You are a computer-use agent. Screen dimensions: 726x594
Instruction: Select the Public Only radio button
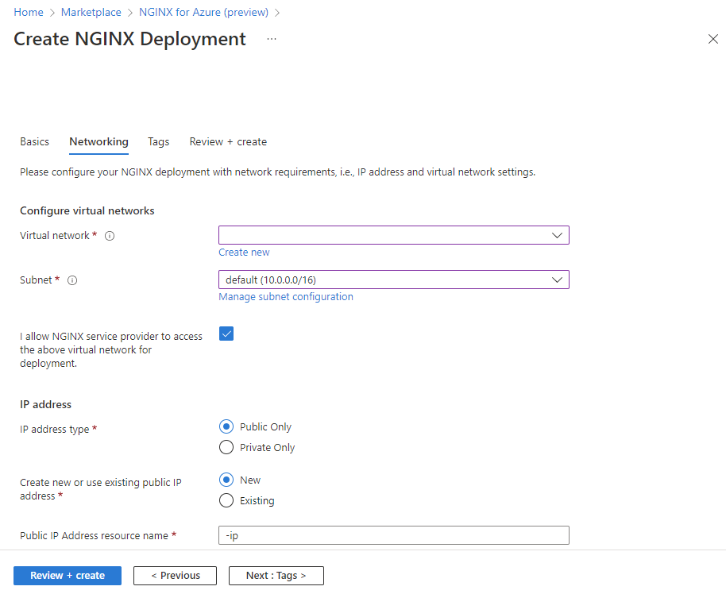pyautogui.click(x=226, y=427)
